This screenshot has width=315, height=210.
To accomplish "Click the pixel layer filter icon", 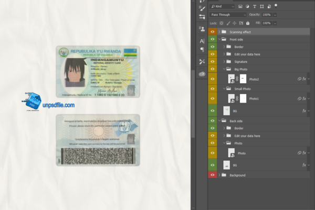I will 240,7.
